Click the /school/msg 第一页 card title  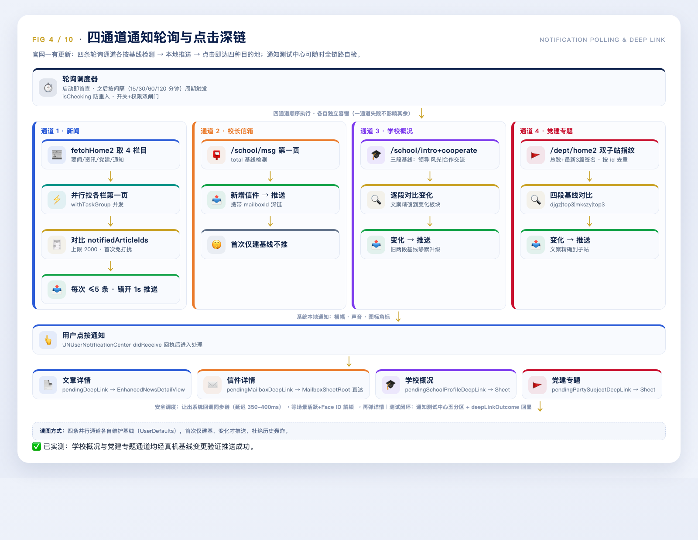click(x=265, y=150)
